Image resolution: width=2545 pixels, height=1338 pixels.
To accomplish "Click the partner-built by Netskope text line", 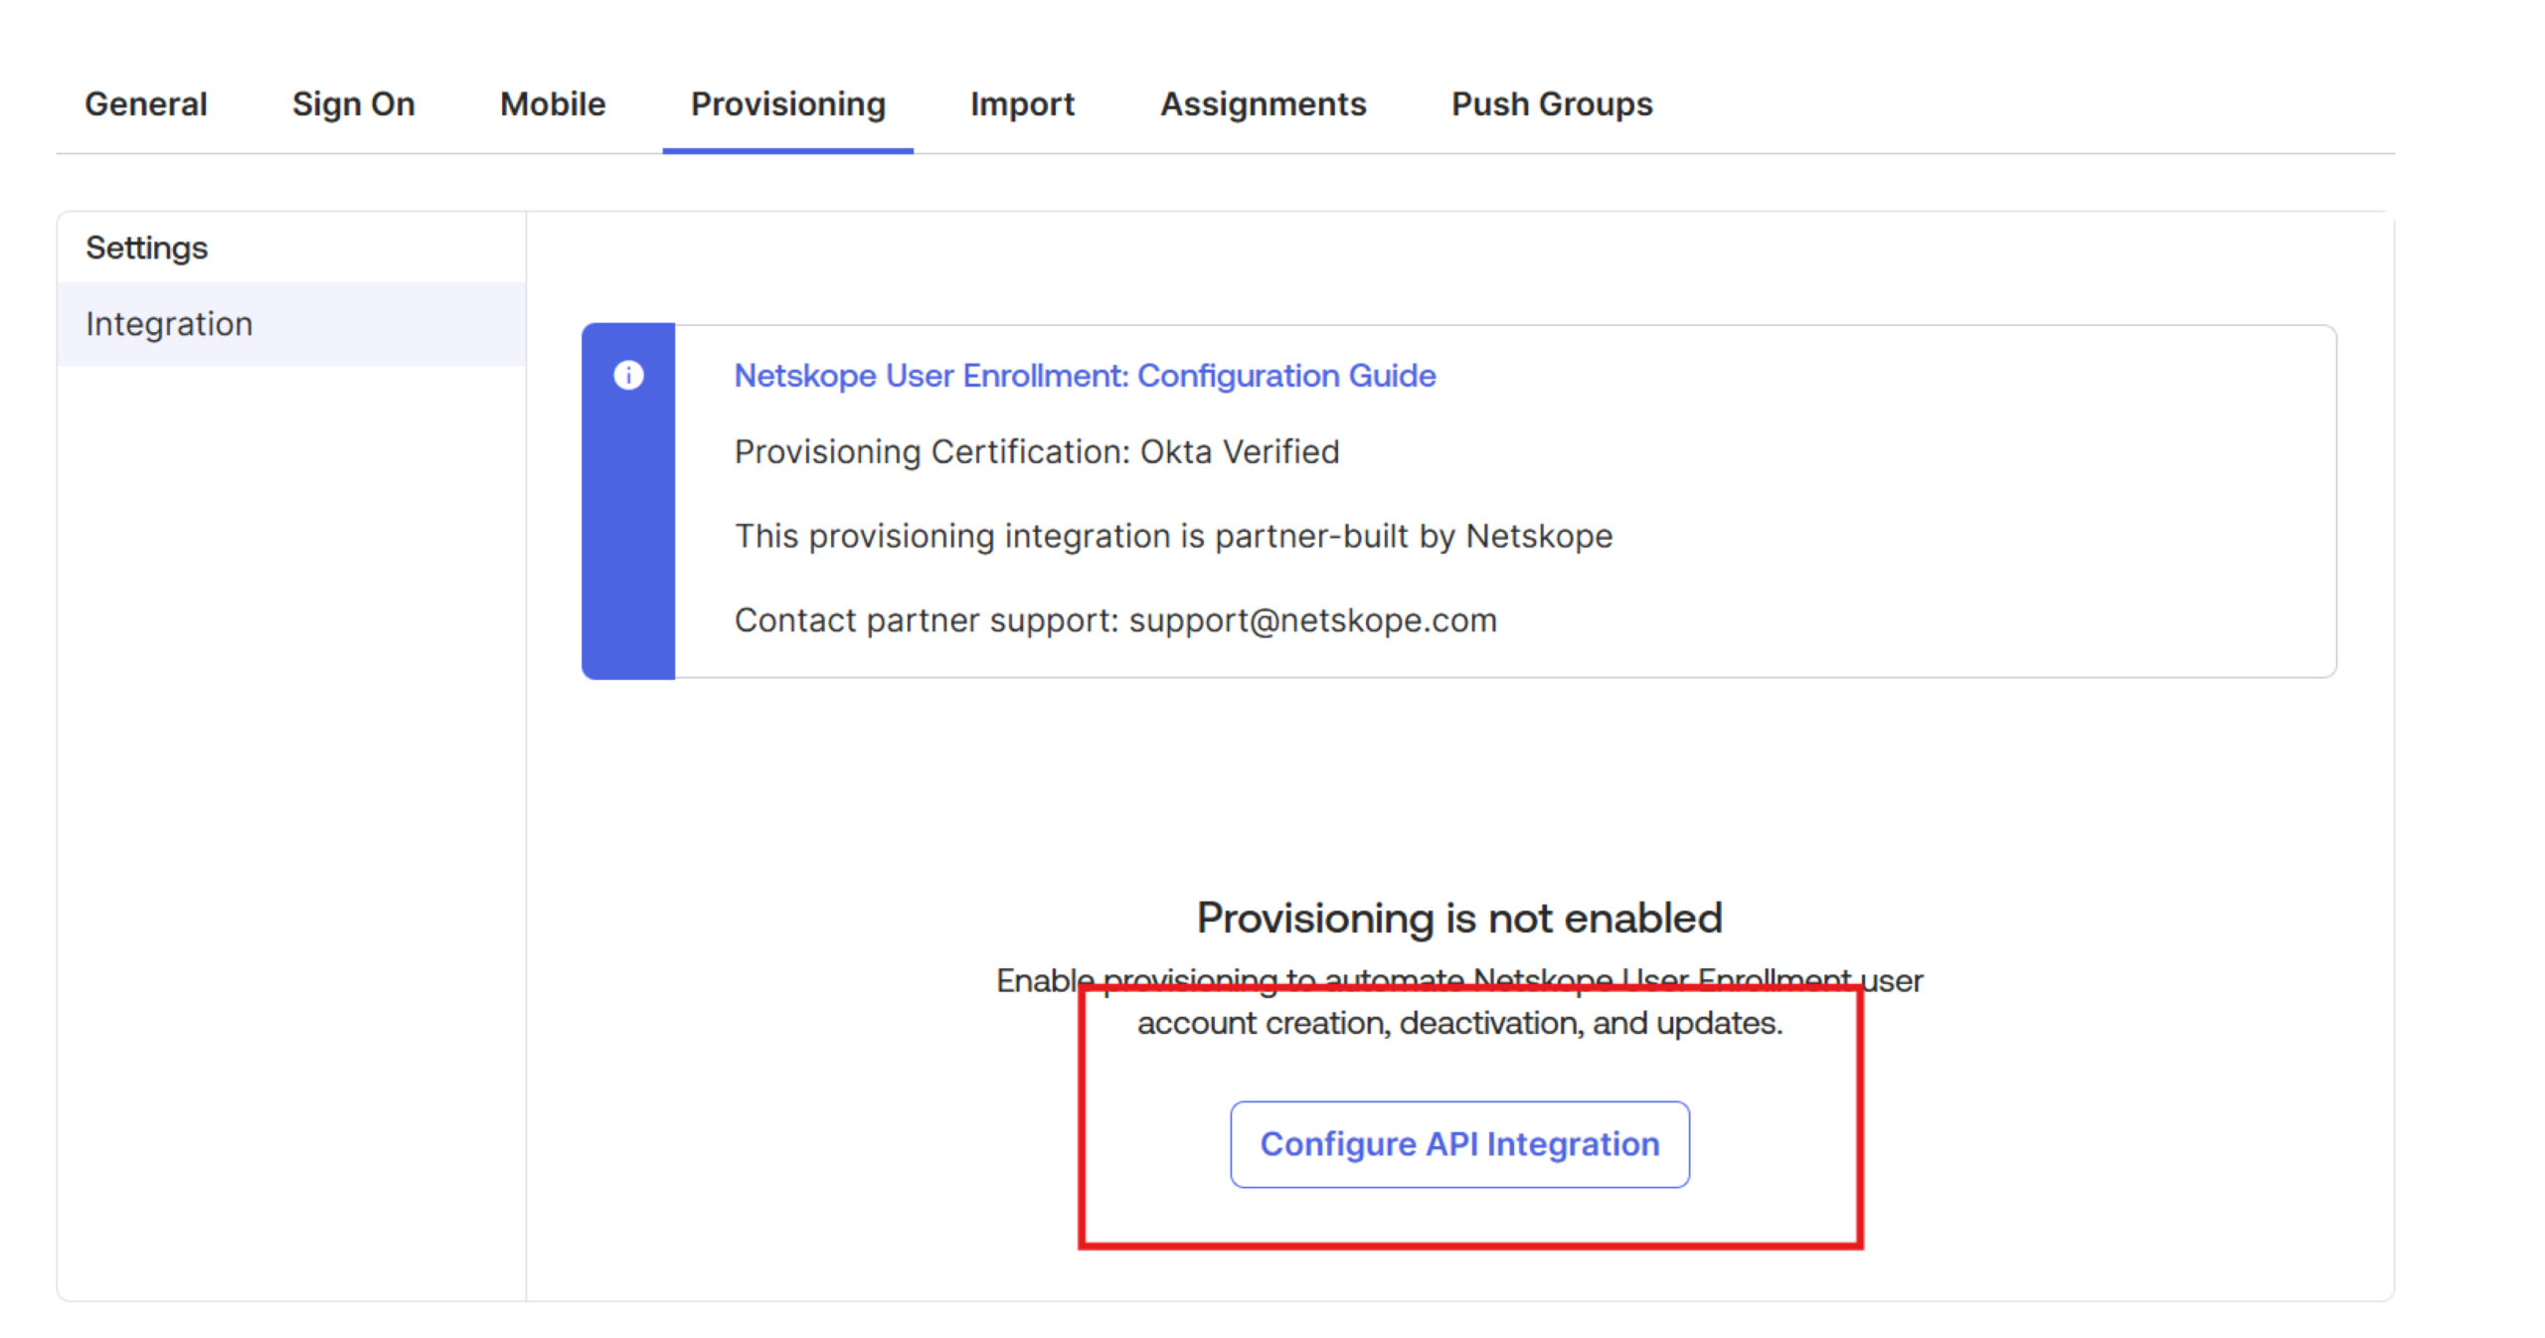I will (x=1173, y=537).
